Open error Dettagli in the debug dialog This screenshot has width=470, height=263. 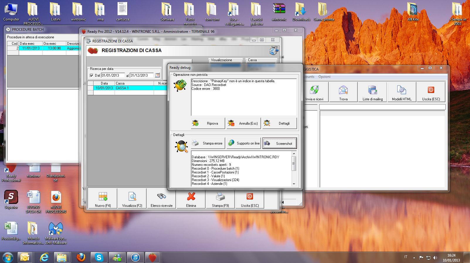(x=279, y=123)
